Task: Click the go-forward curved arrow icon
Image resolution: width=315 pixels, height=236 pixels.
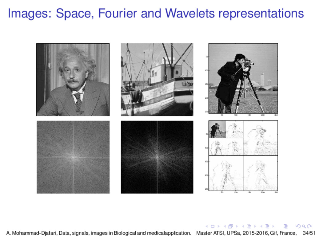Action: pyautogui.click(x=309, y=226)
